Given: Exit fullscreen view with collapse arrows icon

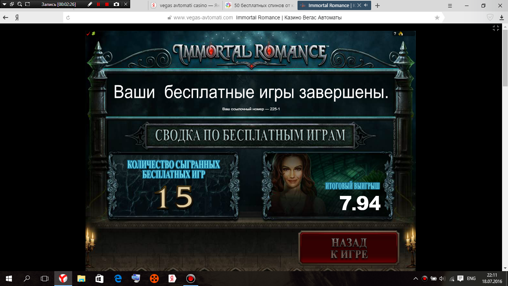Looking at the screenshot, I should click(x=496, y=28).
